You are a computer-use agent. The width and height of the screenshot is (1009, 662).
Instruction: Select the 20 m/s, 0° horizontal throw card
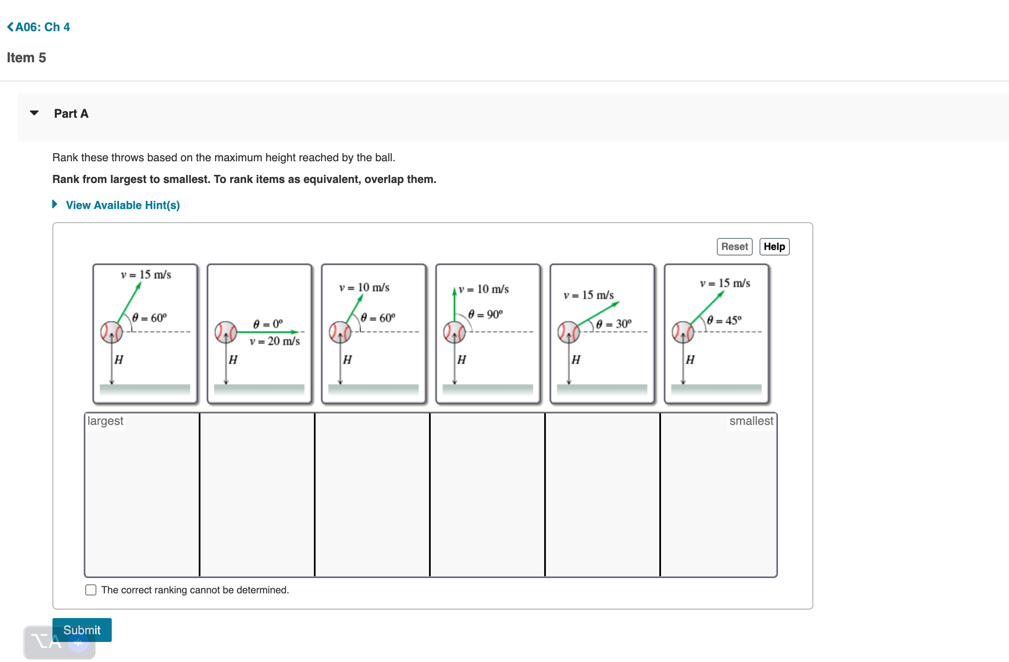coord(259,334)
